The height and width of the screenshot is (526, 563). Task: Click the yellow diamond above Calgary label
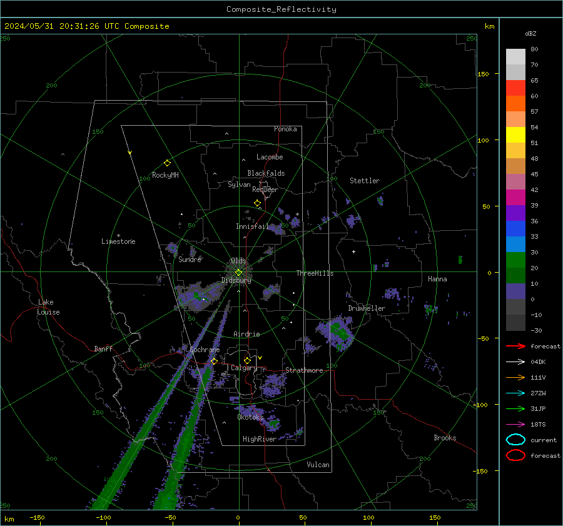[247, 360]
